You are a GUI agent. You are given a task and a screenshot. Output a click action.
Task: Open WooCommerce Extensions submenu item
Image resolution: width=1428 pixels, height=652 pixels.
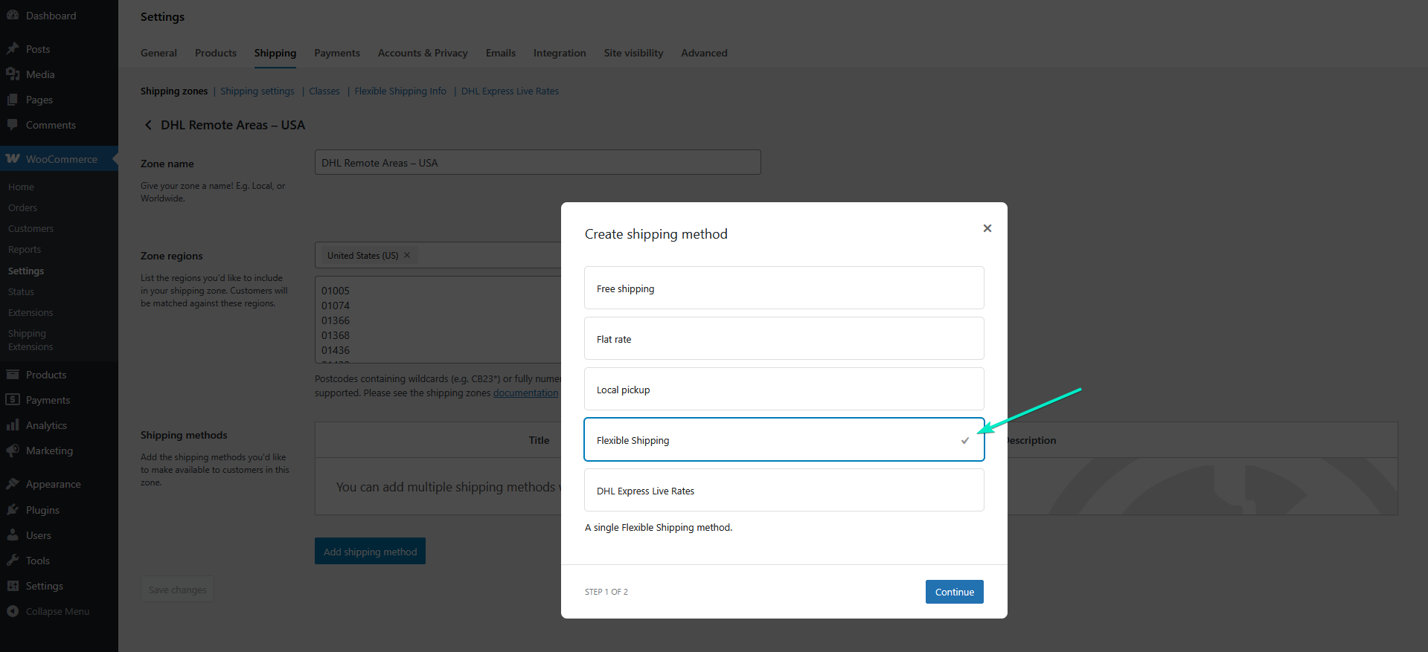31,312
